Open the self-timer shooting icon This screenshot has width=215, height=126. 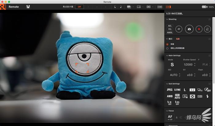click(x=208, y=29)
